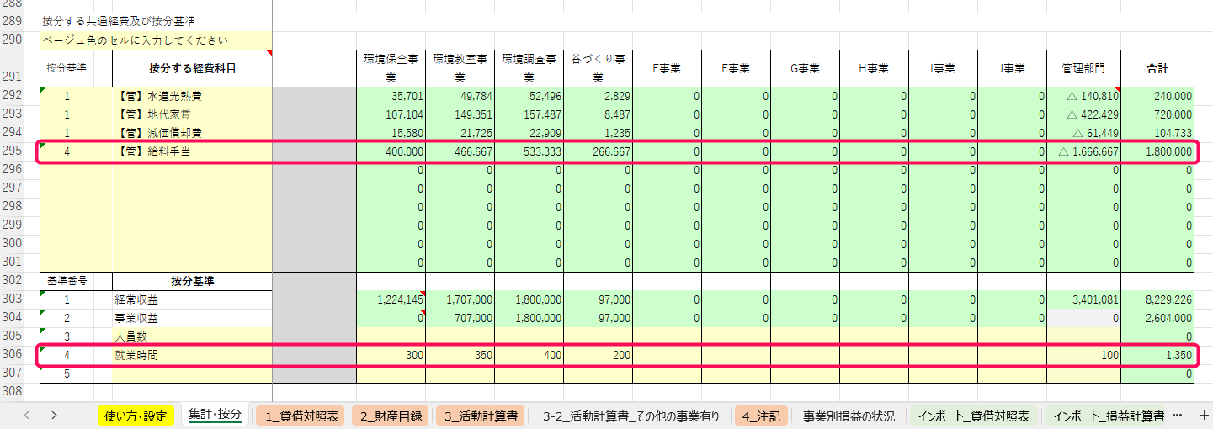The image size is (1213, 429).
Task: Click the 按分する経費科目 header cell
Action: pyautogui.click(x=192, y=68)
